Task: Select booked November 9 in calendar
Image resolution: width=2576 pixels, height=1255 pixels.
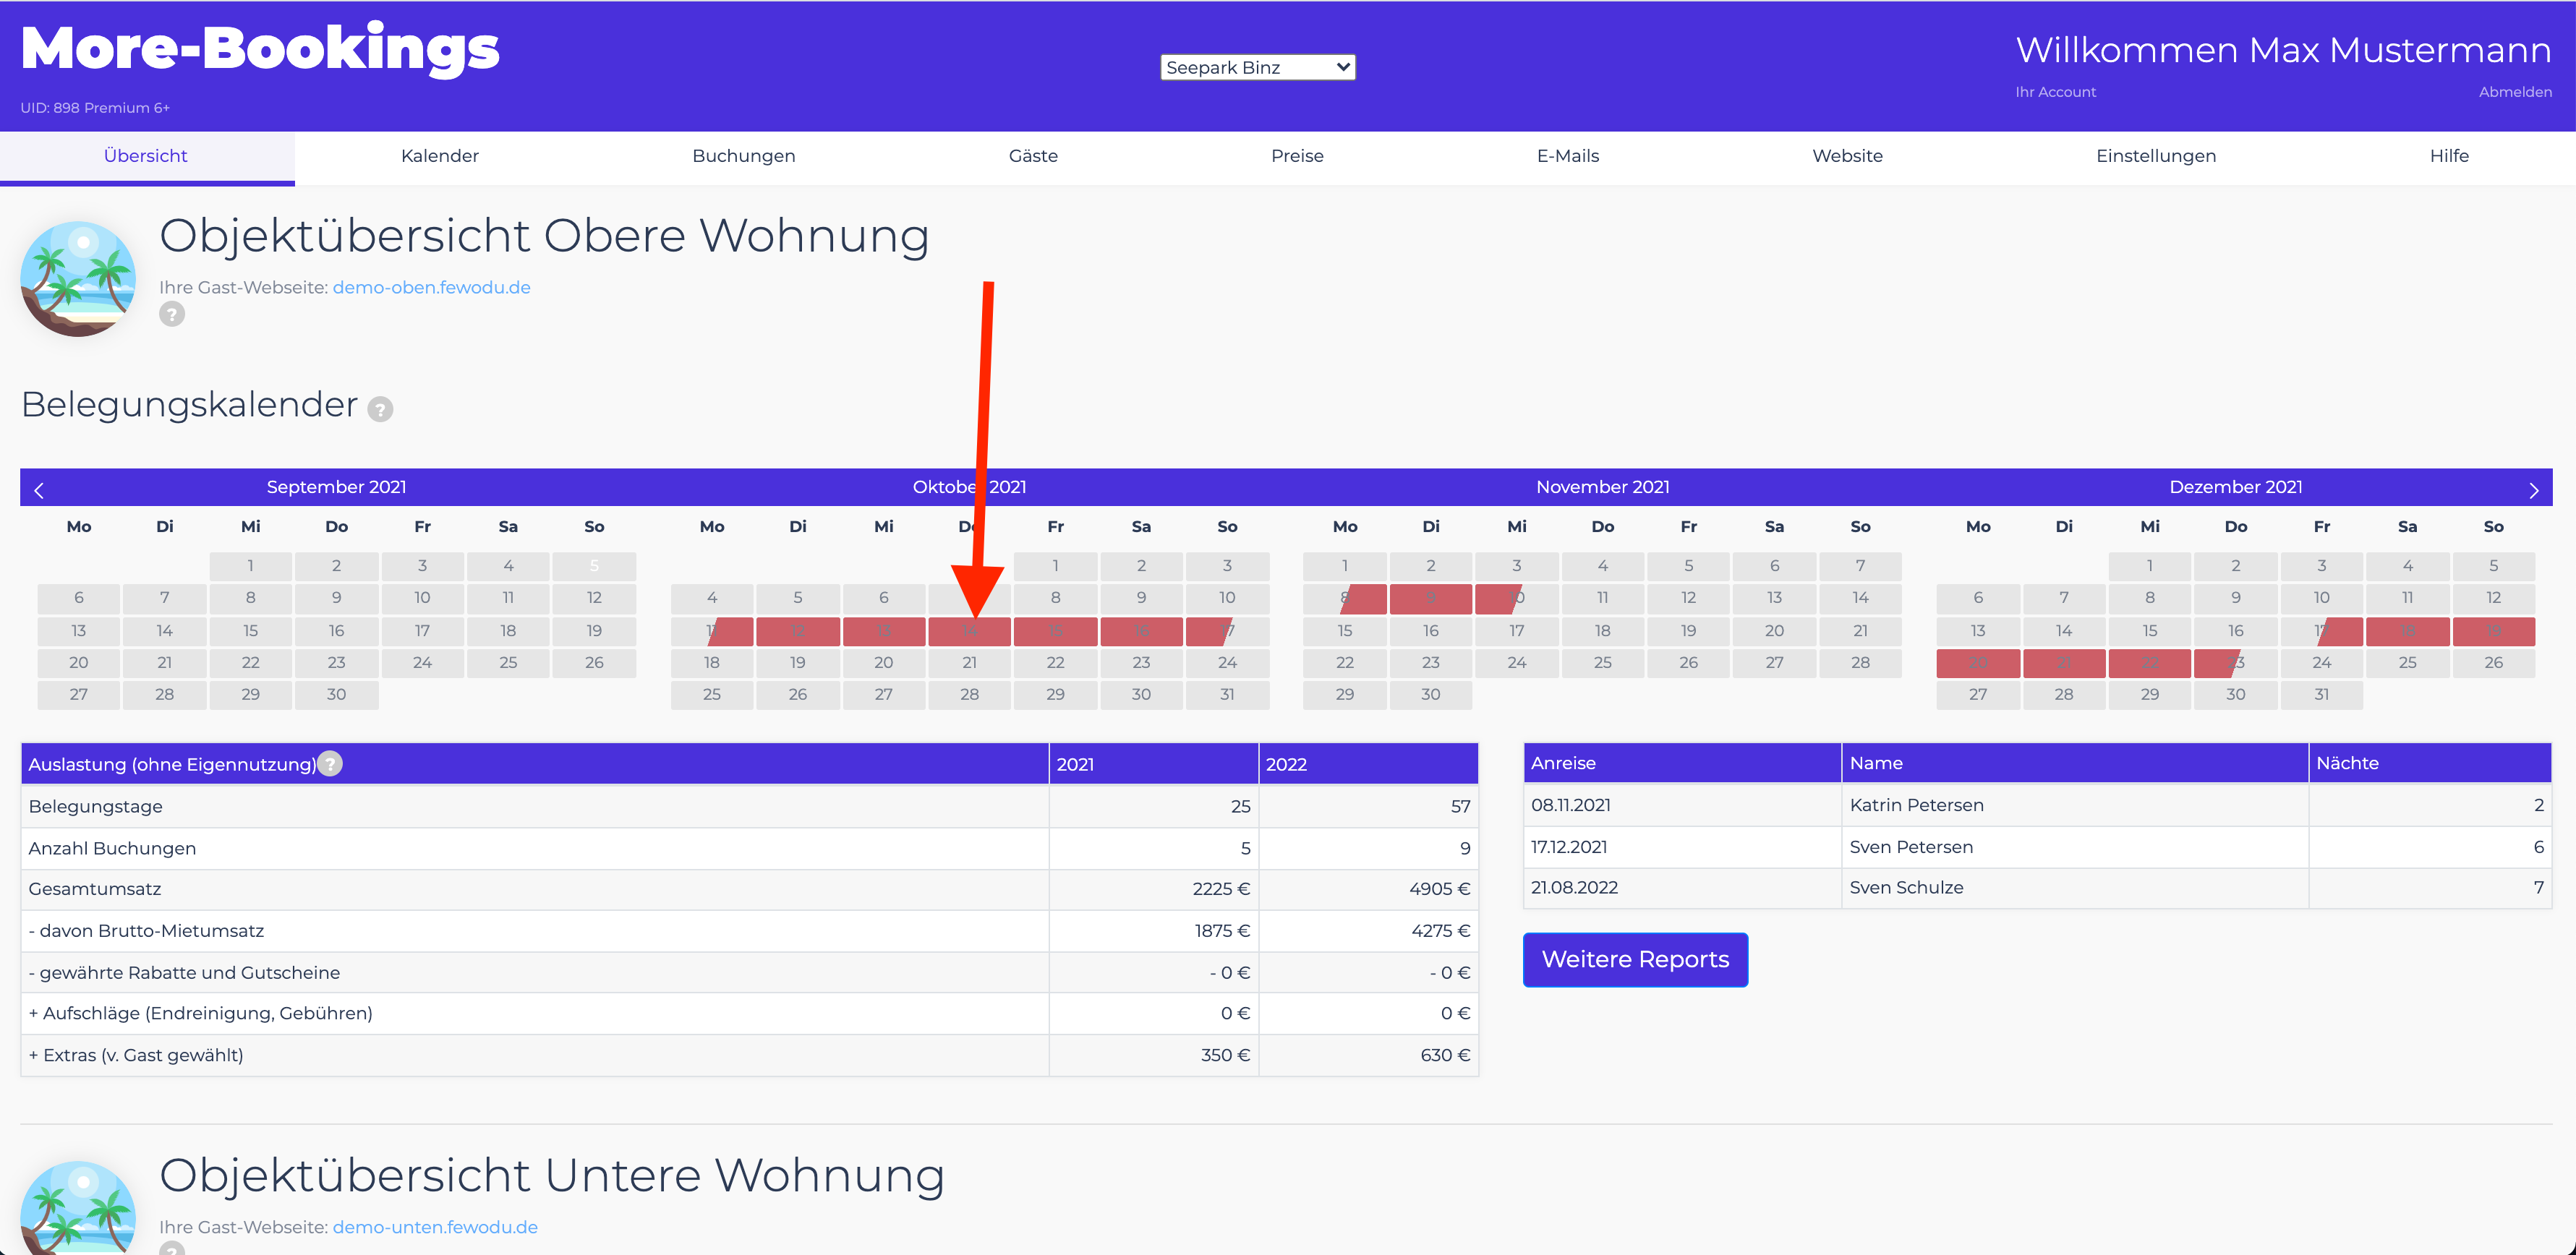Action: click(1431, 598)
